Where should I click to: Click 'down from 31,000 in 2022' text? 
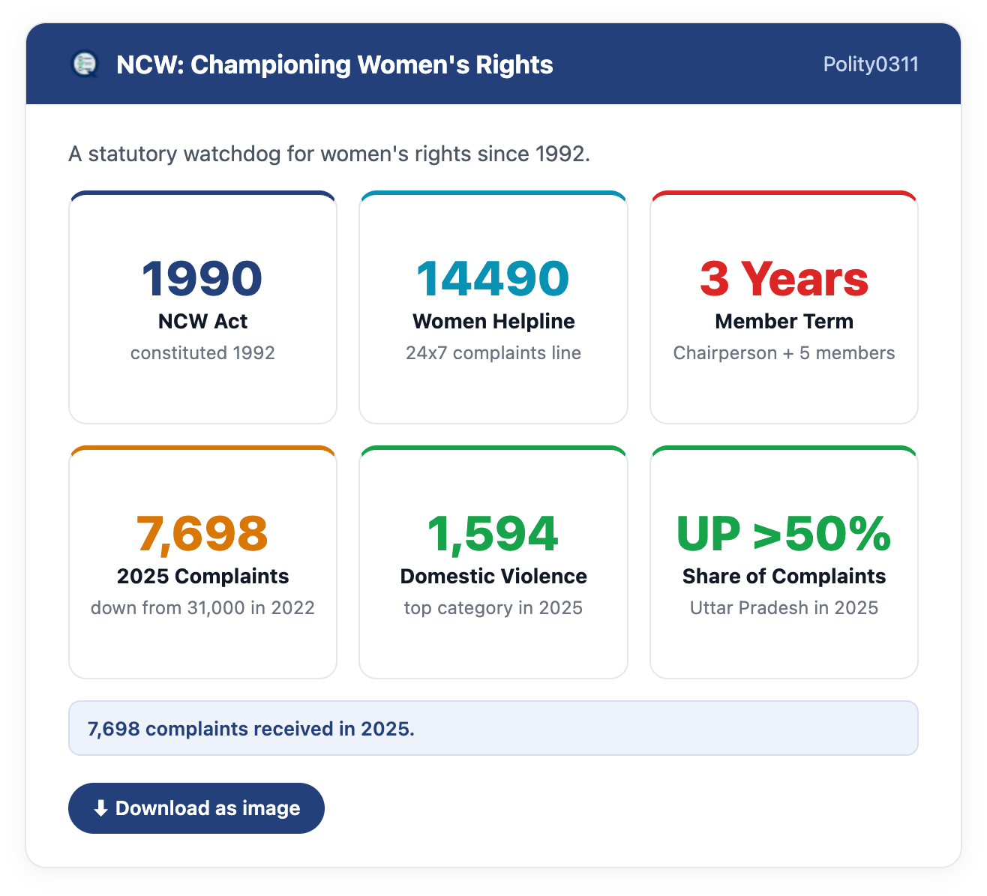tap(202, 607)
